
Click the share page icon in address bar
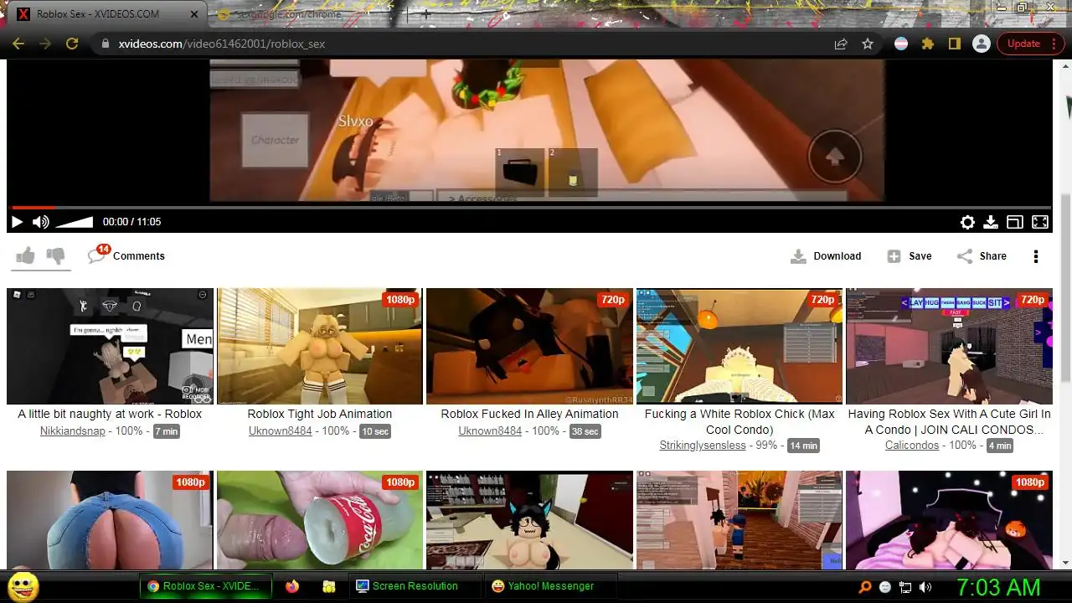click(840, 44)
